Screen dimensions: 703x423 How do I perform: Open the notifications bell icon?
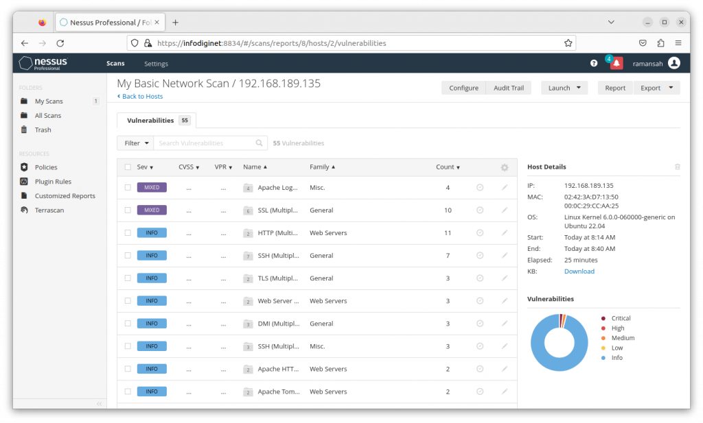tap(616, 64)
